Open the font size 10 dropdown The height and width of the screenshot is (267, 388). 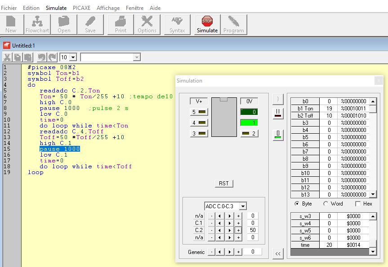[73, 57]
